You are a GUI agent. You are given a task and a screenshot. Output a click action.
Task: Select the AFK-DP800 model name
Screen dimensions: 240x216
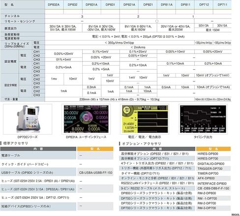(x=206, y=178)
